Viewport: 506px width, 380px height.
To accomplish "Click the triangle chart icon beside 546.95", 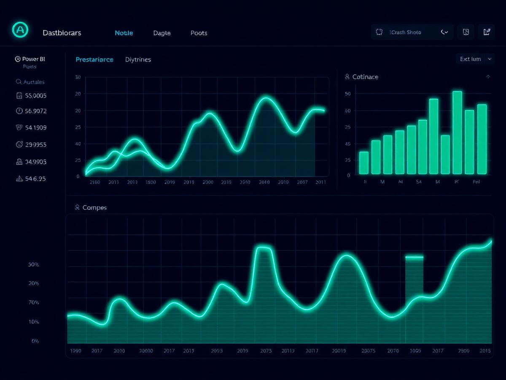I will pos(19,179).
